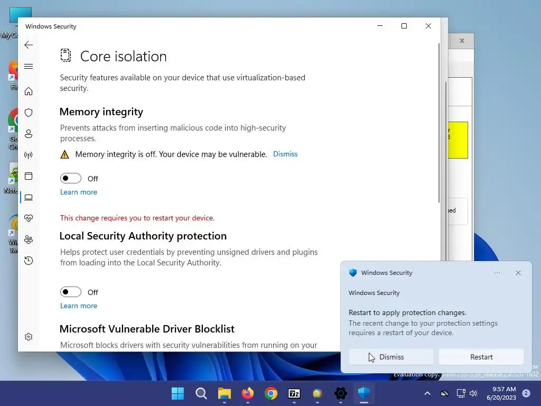Click the 'Core isolation' page title
541x406 pixels.
pos(124,56)
